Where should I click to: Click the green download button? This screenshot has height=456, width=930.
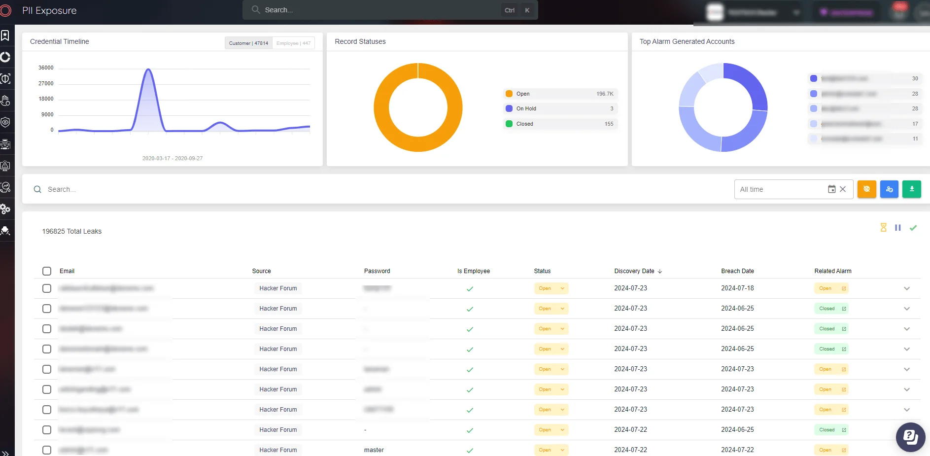[x=912, y=189]
